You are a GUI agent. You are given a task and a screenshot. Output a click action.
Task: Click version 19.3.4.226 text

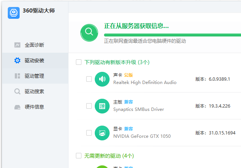point(220,106)
